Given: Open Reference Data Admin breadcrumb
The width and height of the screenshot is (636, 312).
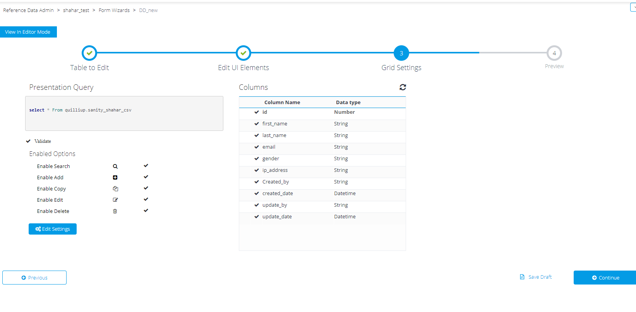Looking at the screenshot, I should 28,10.
